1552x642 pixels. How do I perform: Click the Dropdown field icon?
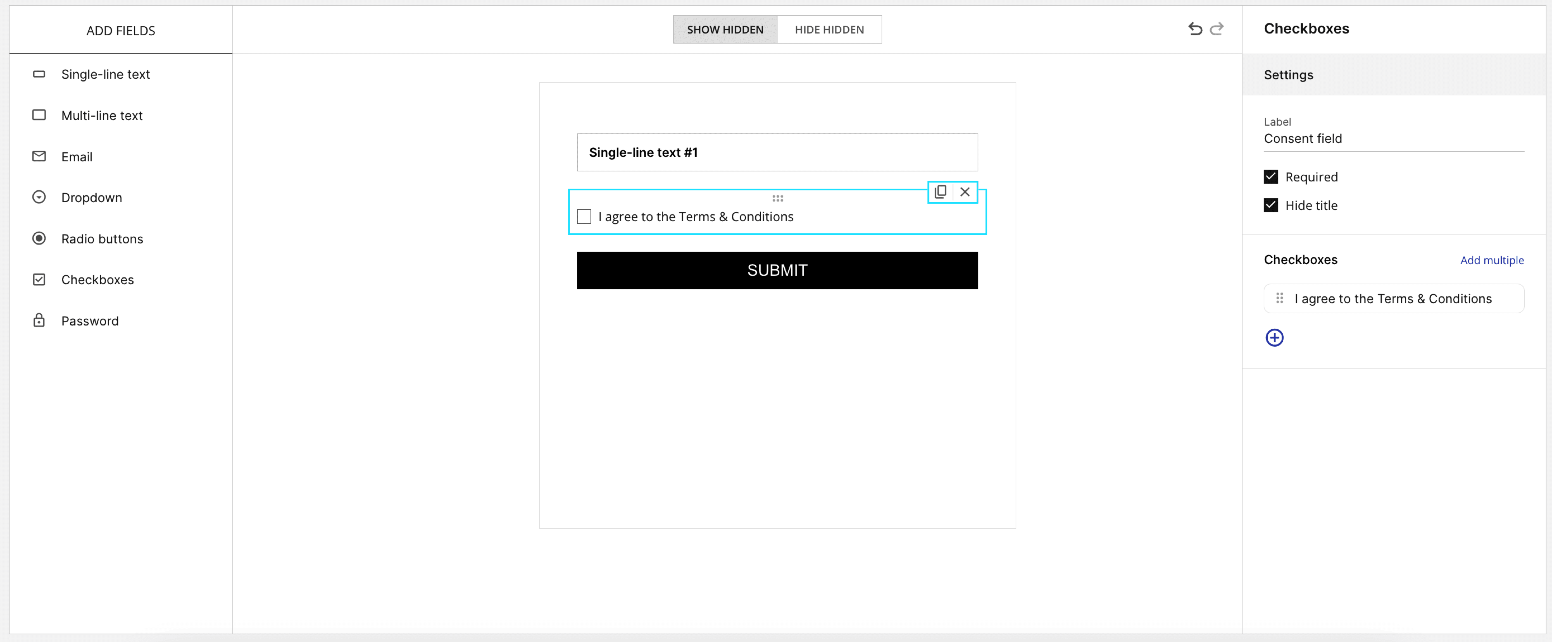39,197
